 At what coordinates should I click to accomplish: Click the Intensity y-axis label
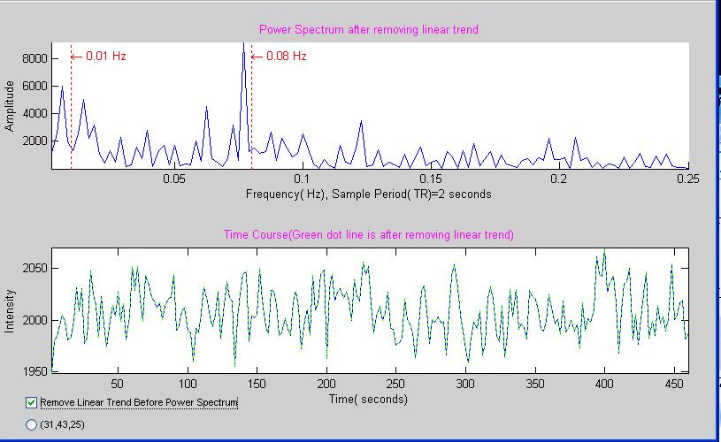(9, 311)
